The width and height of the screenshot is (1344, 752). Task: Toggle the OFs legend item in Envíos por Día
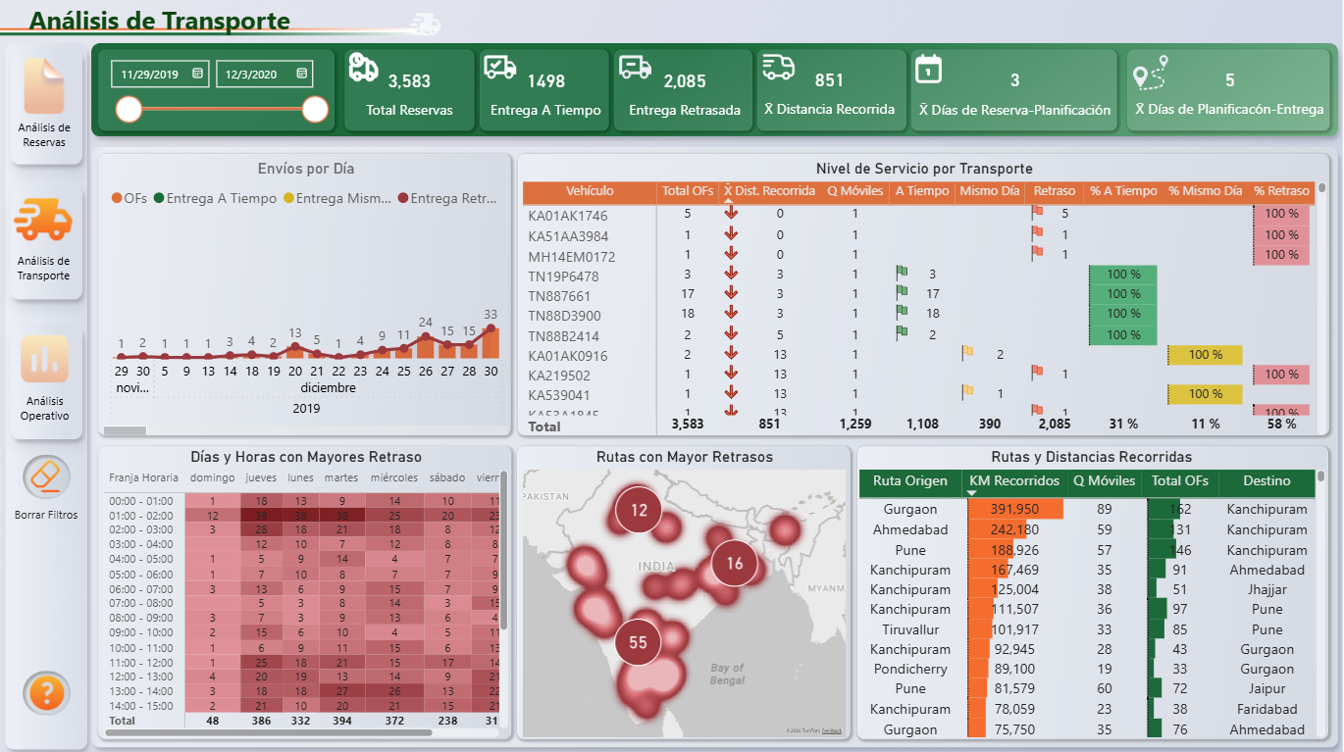tap(129, 198)
